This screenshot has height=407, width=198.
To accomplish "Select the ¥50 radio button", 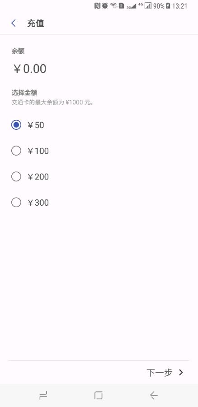I will (x=16, y=125).
